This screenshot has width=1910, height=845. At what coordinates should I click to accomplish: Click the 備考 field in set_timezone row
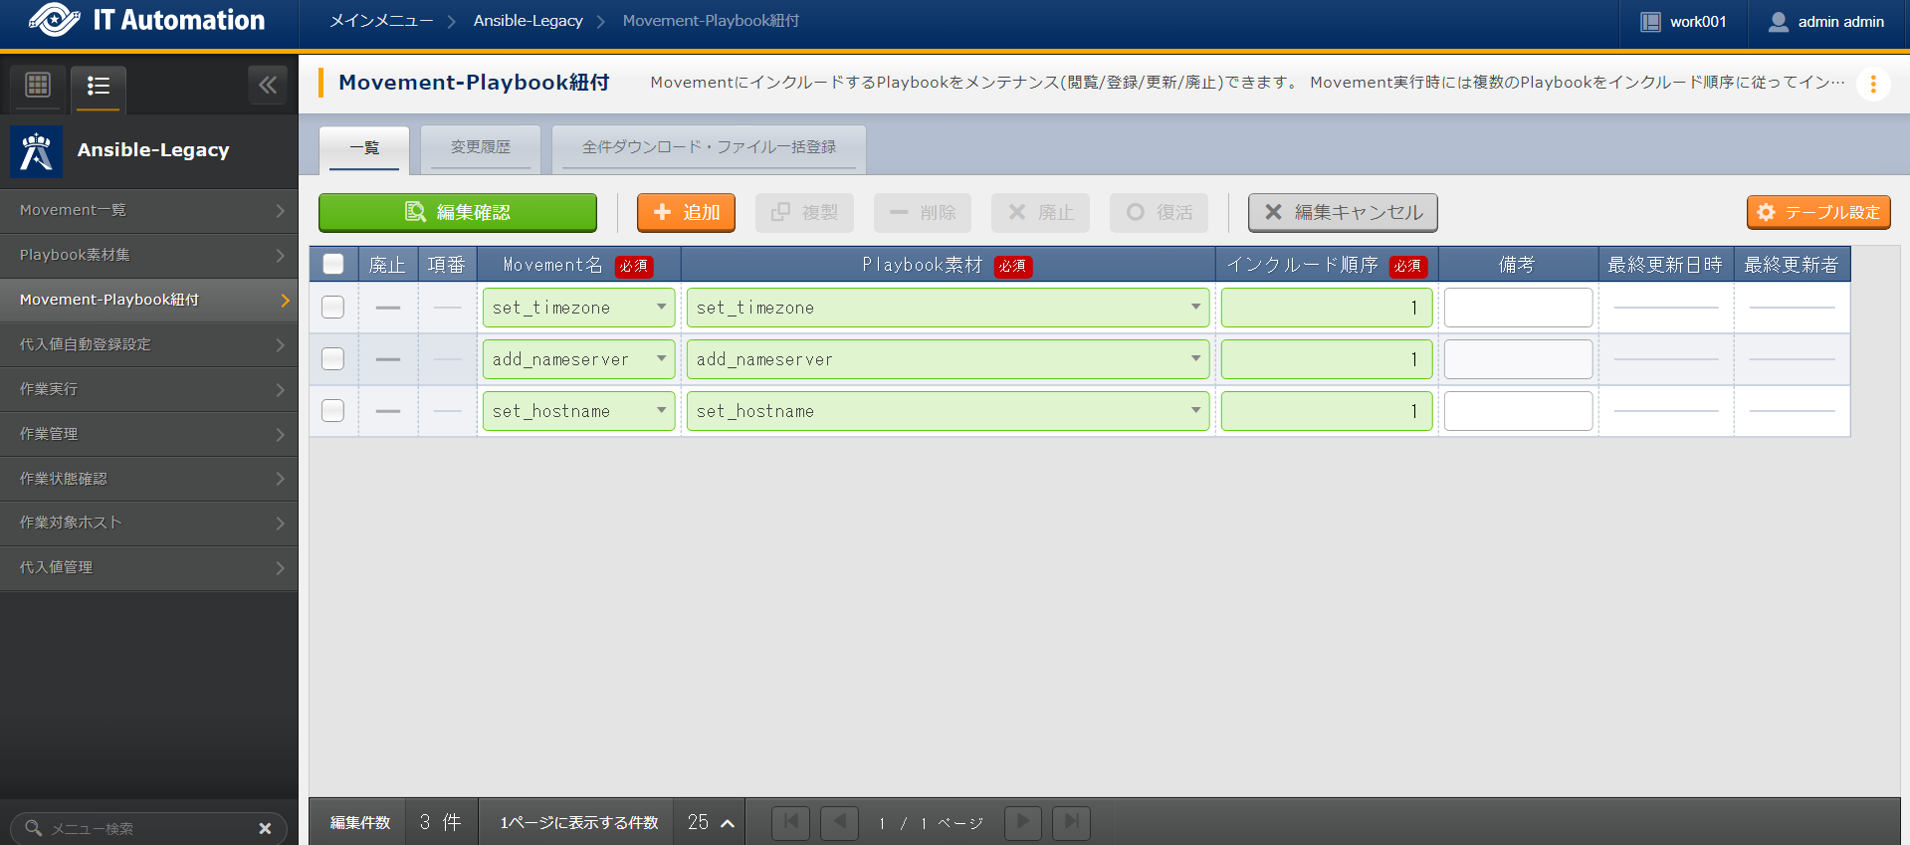click(1518, 308)
